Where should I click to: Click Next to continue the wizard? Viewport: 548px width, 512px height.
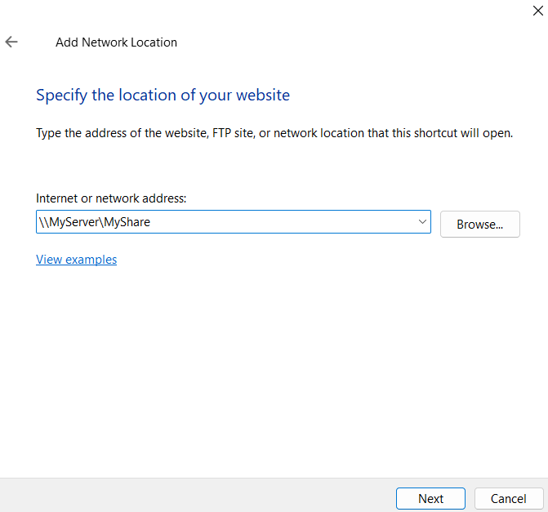(x=430, y=499)
